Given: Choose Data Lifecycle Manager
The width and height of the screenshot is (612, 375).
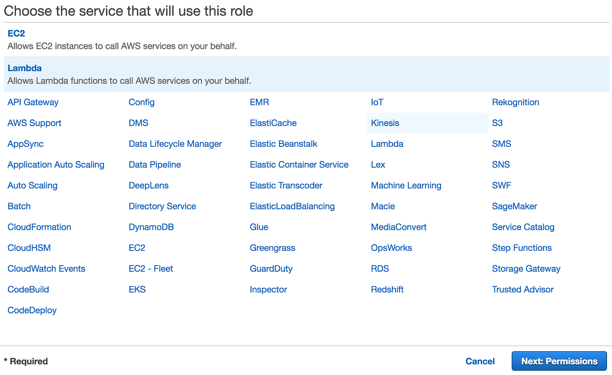Looking at the screenshot, I should tap(175, 144).
